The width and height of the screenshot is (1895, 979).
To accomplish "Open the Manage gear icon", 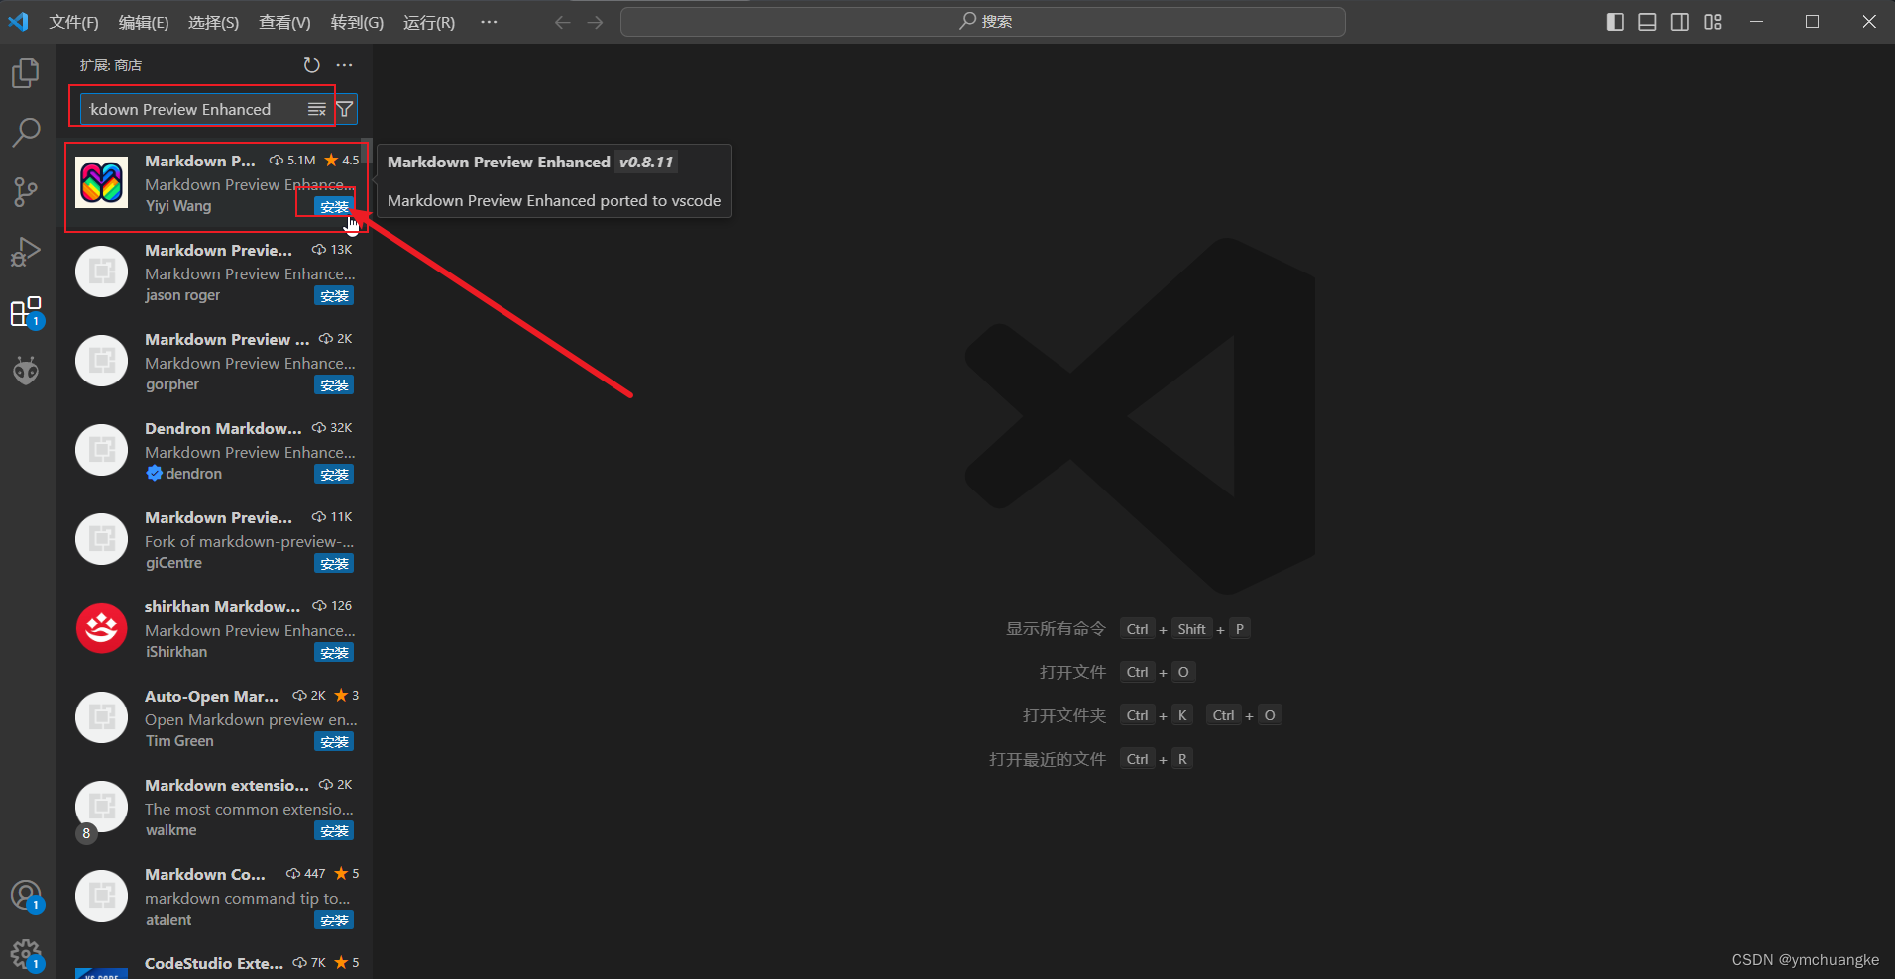I will (x=26, y=956).
